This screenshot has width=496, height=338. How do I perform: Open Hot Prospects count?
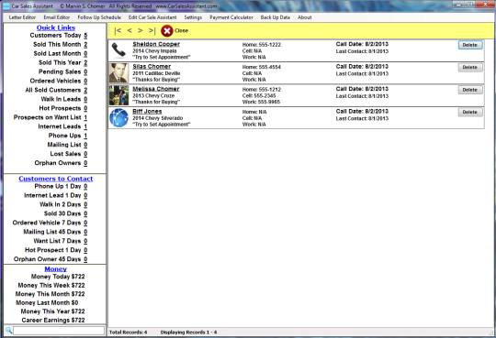click(x=85, y=109)
